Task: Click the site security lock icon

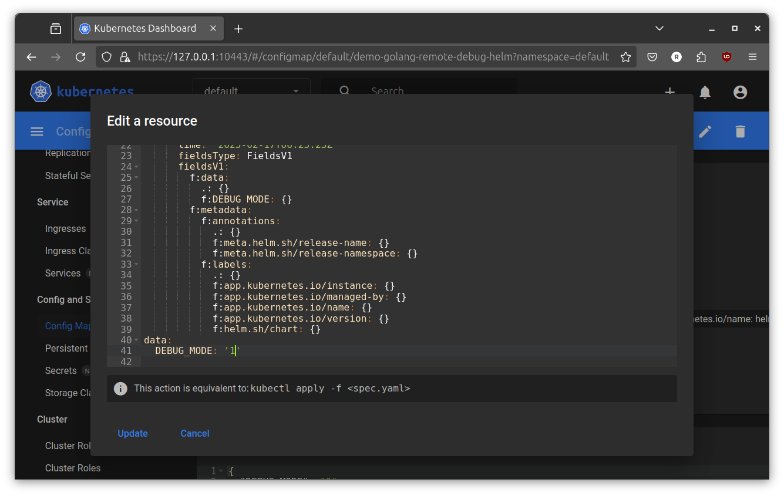Action: pyautogui.click(x=125, y=57)
